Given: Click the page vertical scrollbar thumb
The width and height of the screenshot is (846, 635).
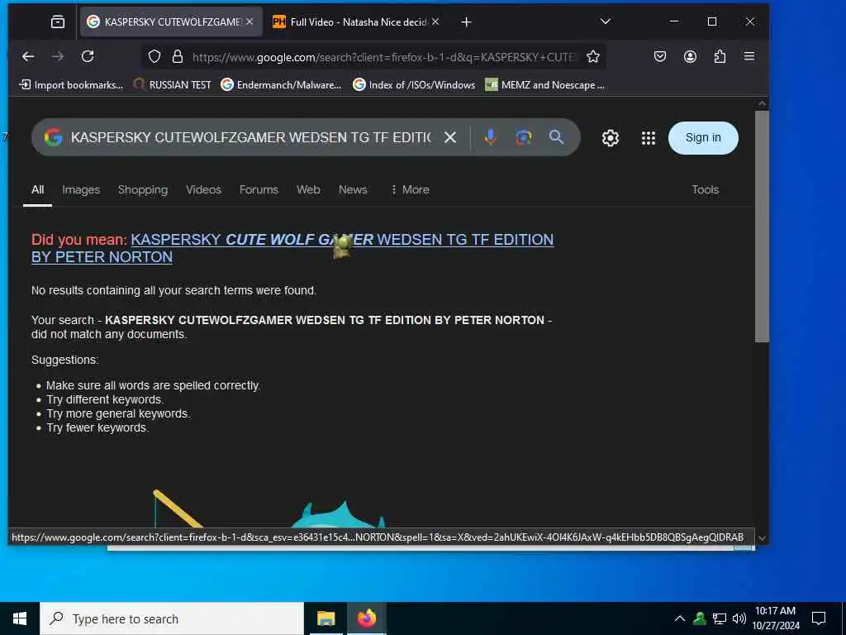Looking at the screenshot, I should (761, 227).
